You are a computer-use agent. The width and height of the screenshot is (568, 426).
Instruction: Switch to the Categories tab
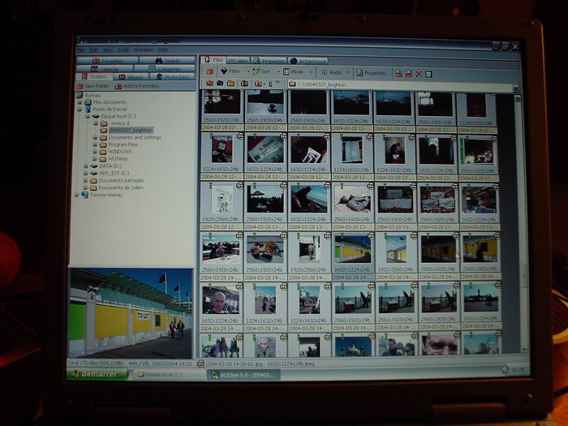(x=166, y=69)
